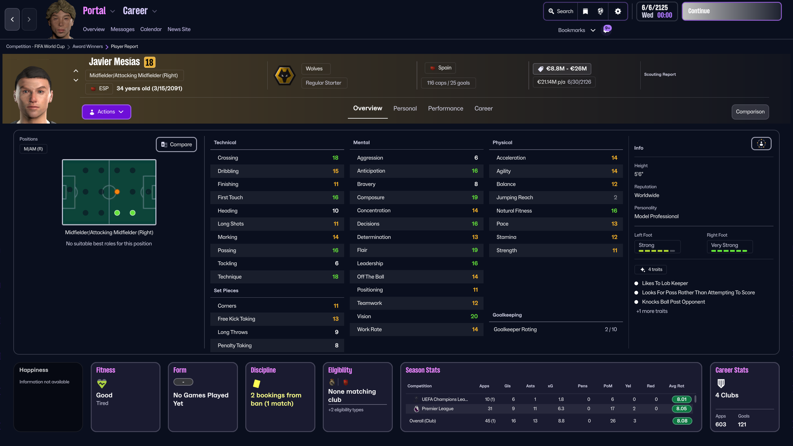Open the Personal tab
This screenshot has height=446, width=793.
coord(405,108)
